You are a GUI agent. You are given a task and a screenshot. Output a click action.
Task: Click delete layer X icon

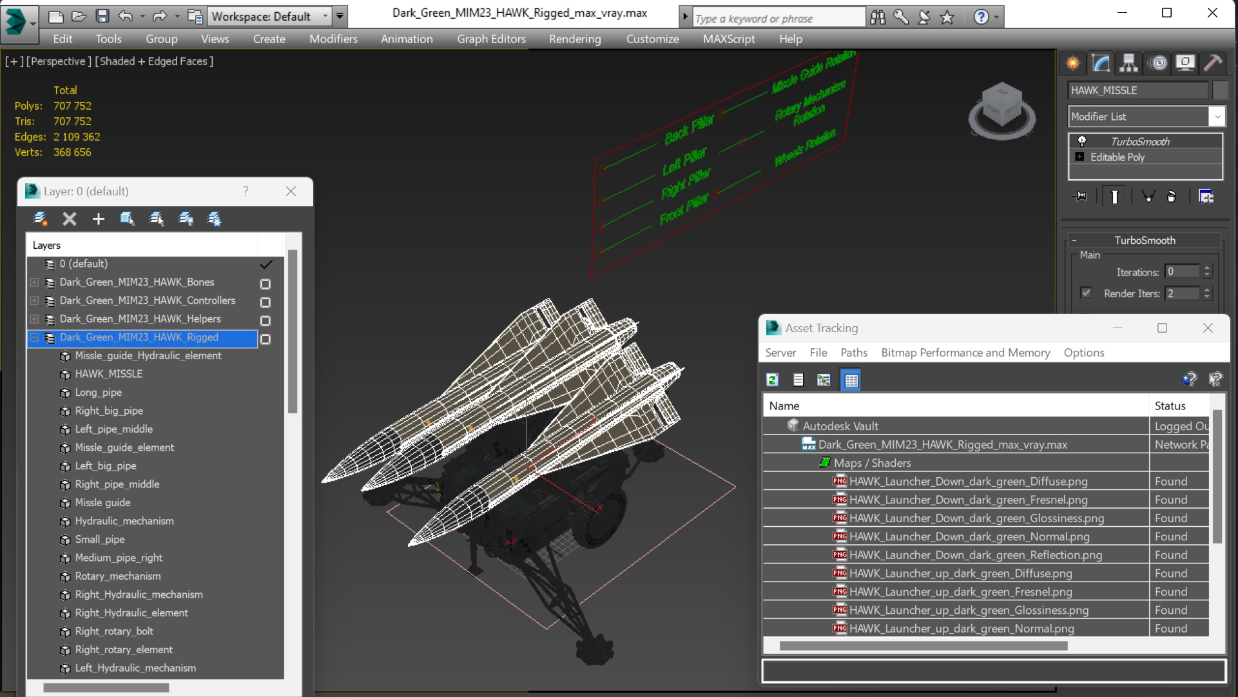point(69,219)
